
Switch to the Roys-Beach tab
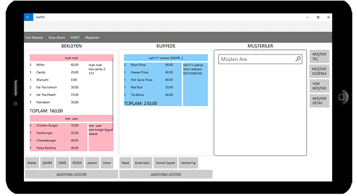click(57, 38)
